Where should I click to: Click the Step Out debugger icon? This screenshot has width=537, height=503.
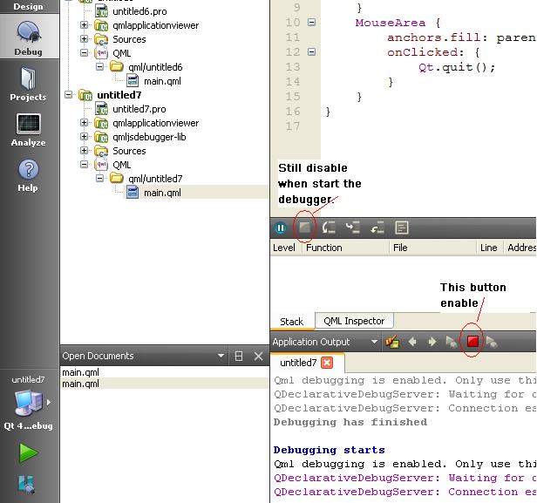pyautogui.click(x=377, y=228)
